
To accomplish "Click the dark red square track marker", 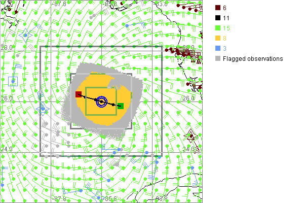I will [79, 94].
